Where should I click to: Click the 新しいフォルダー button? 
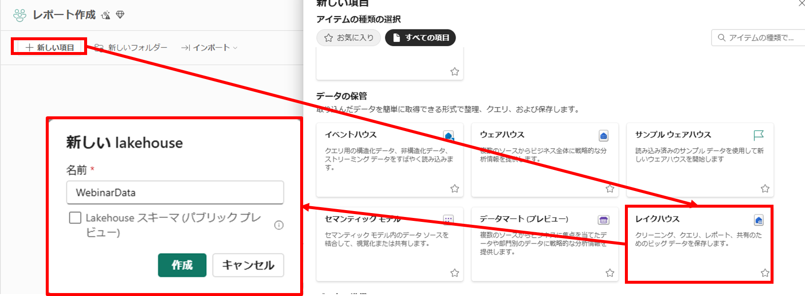point(131,48)
